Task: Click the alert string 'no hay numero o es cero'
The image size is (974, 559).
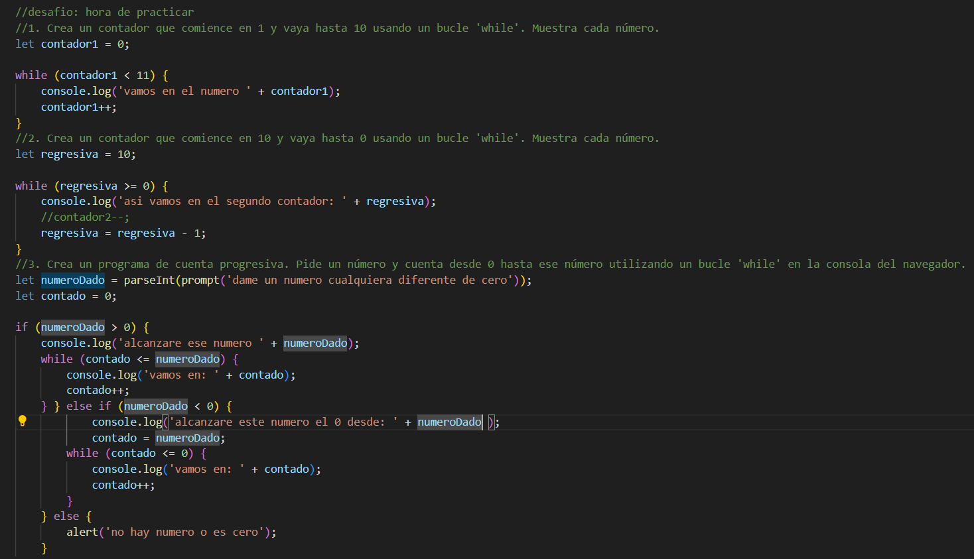Action: [x=185, y=532]
